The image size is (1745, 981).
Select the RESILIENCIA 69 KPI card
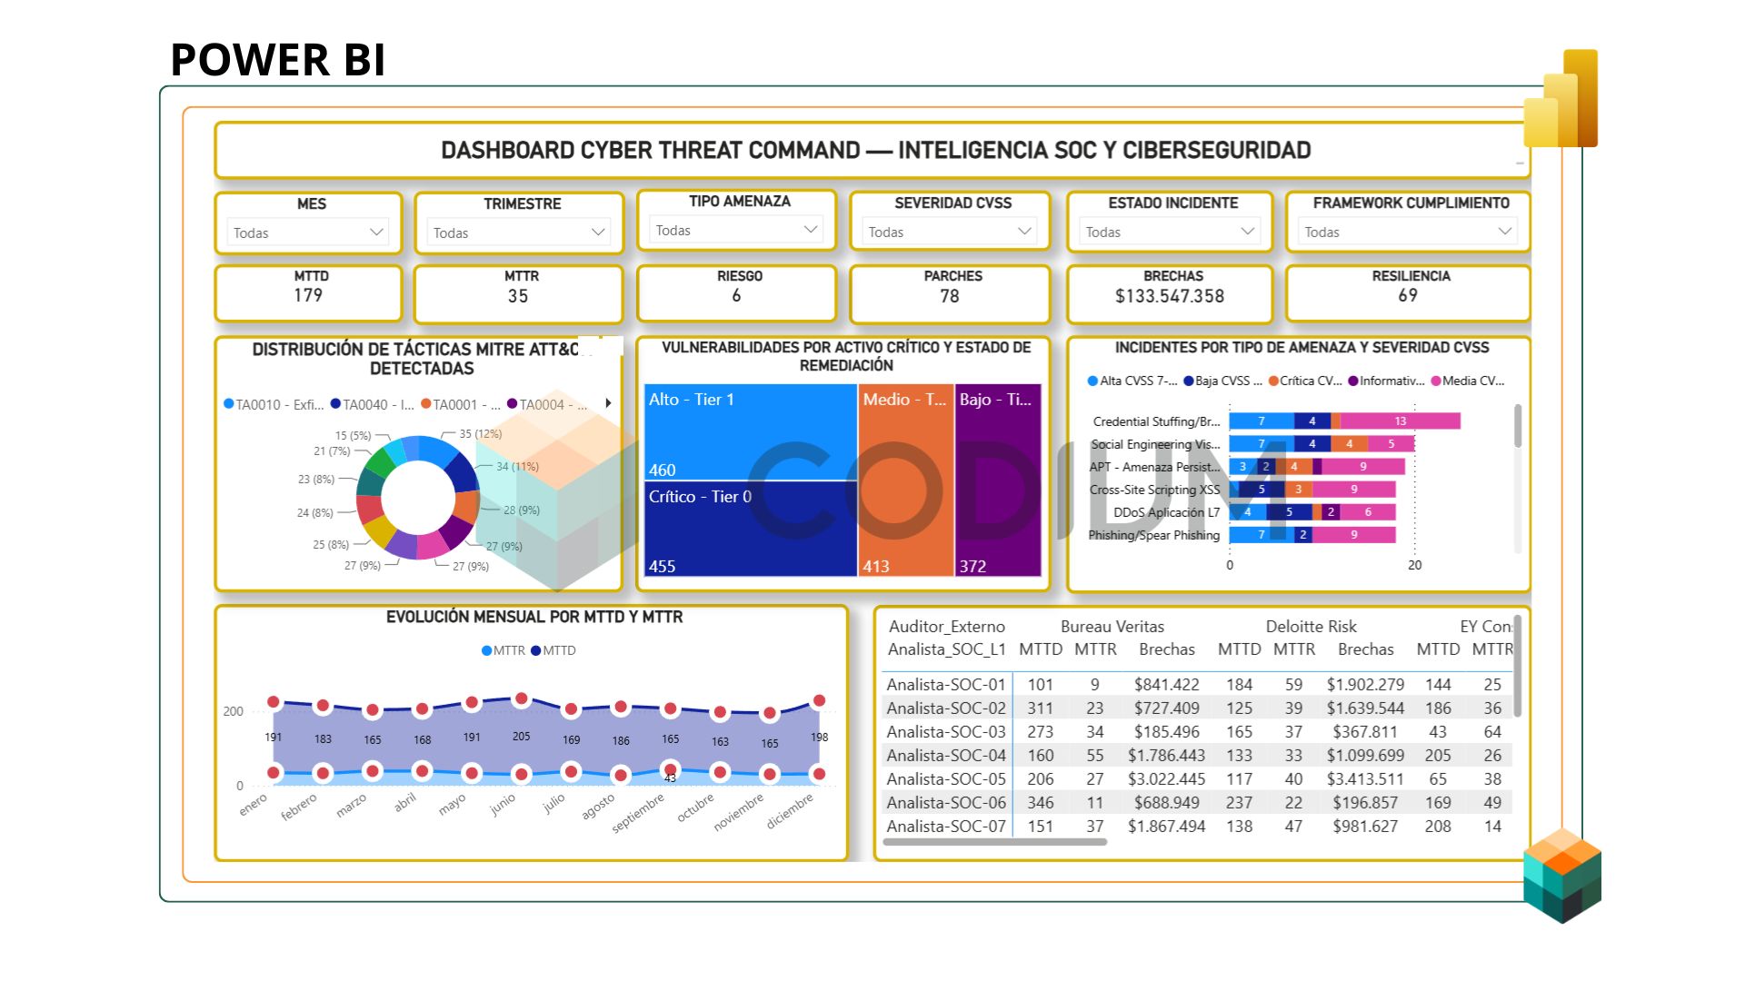point(1408,293)
